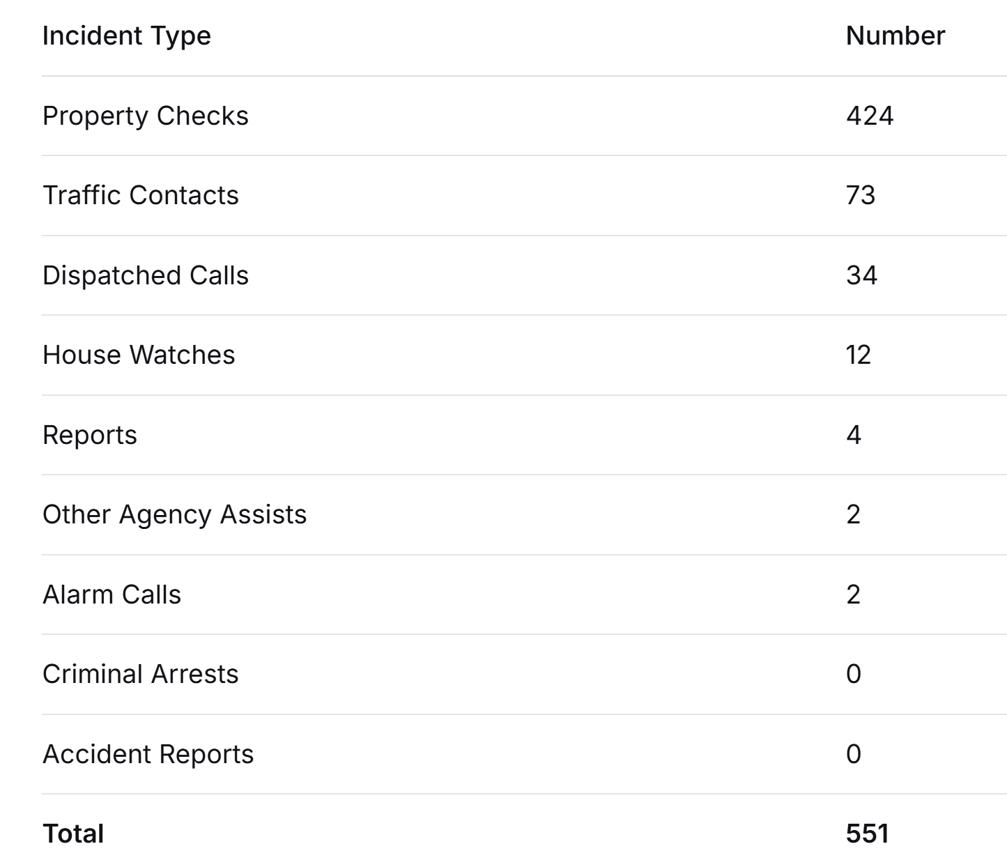Click the Incident Type column header
This screenshot has width=1007, height=867.
pyautogui.click(x=126, y=36)
